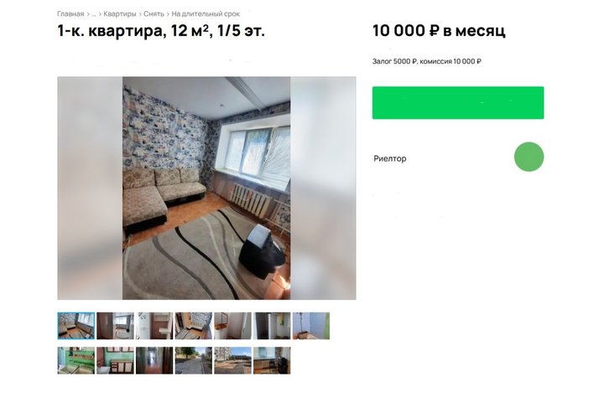Screen dimensions: 604x402
Task: Select thumbnail showing outdoor pathway
Action: click(194, 360)
